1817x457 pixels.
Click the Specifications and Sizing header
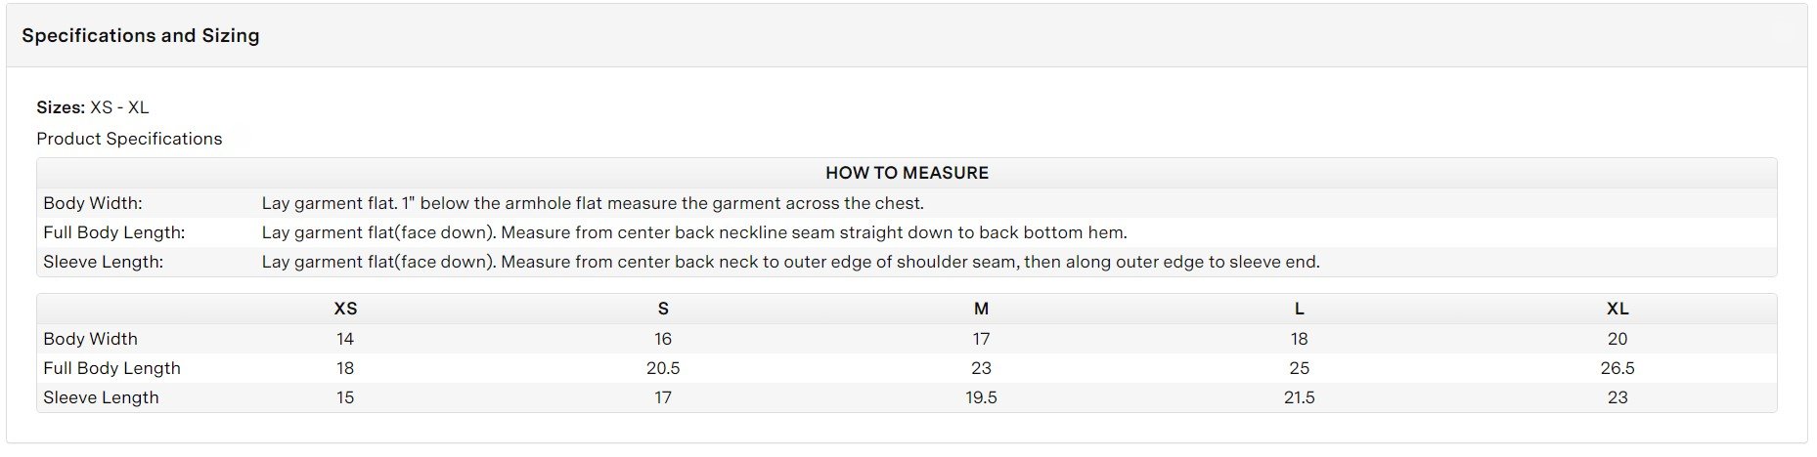tap(141, 35)
